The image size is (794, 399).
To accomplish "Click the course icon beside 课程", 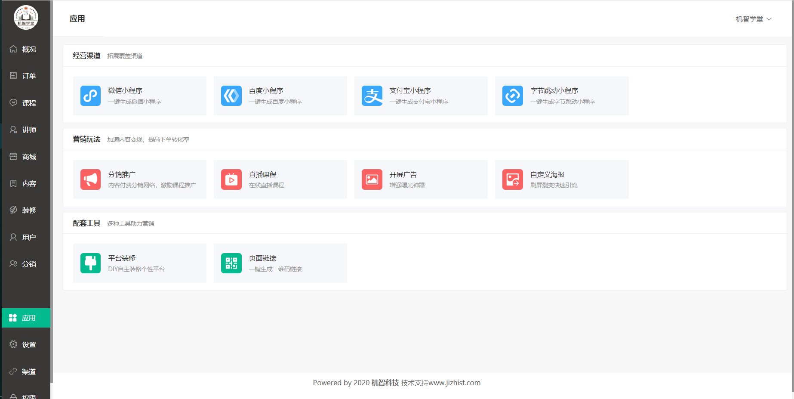I will pyautogui.click(x=13, y=103).
